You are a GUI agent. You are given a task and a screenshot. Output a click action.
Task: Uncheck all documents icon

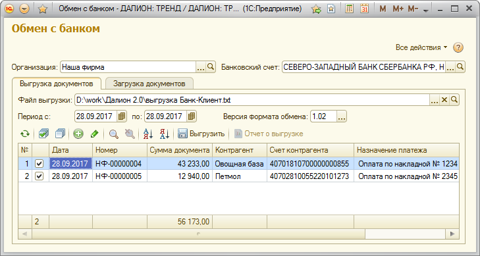(x=60, y=134)
